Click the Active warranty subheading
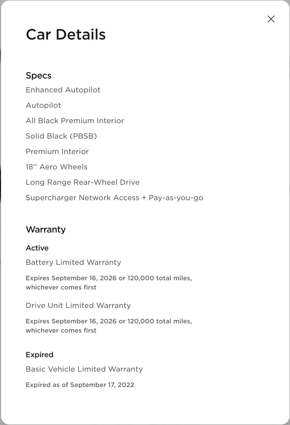Viewport: 290px width, 425px height. [37, 248]
